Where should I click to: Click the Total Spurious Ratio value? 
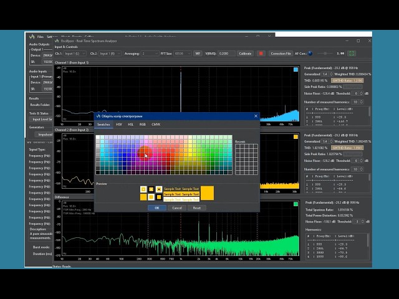pos(345,210)
